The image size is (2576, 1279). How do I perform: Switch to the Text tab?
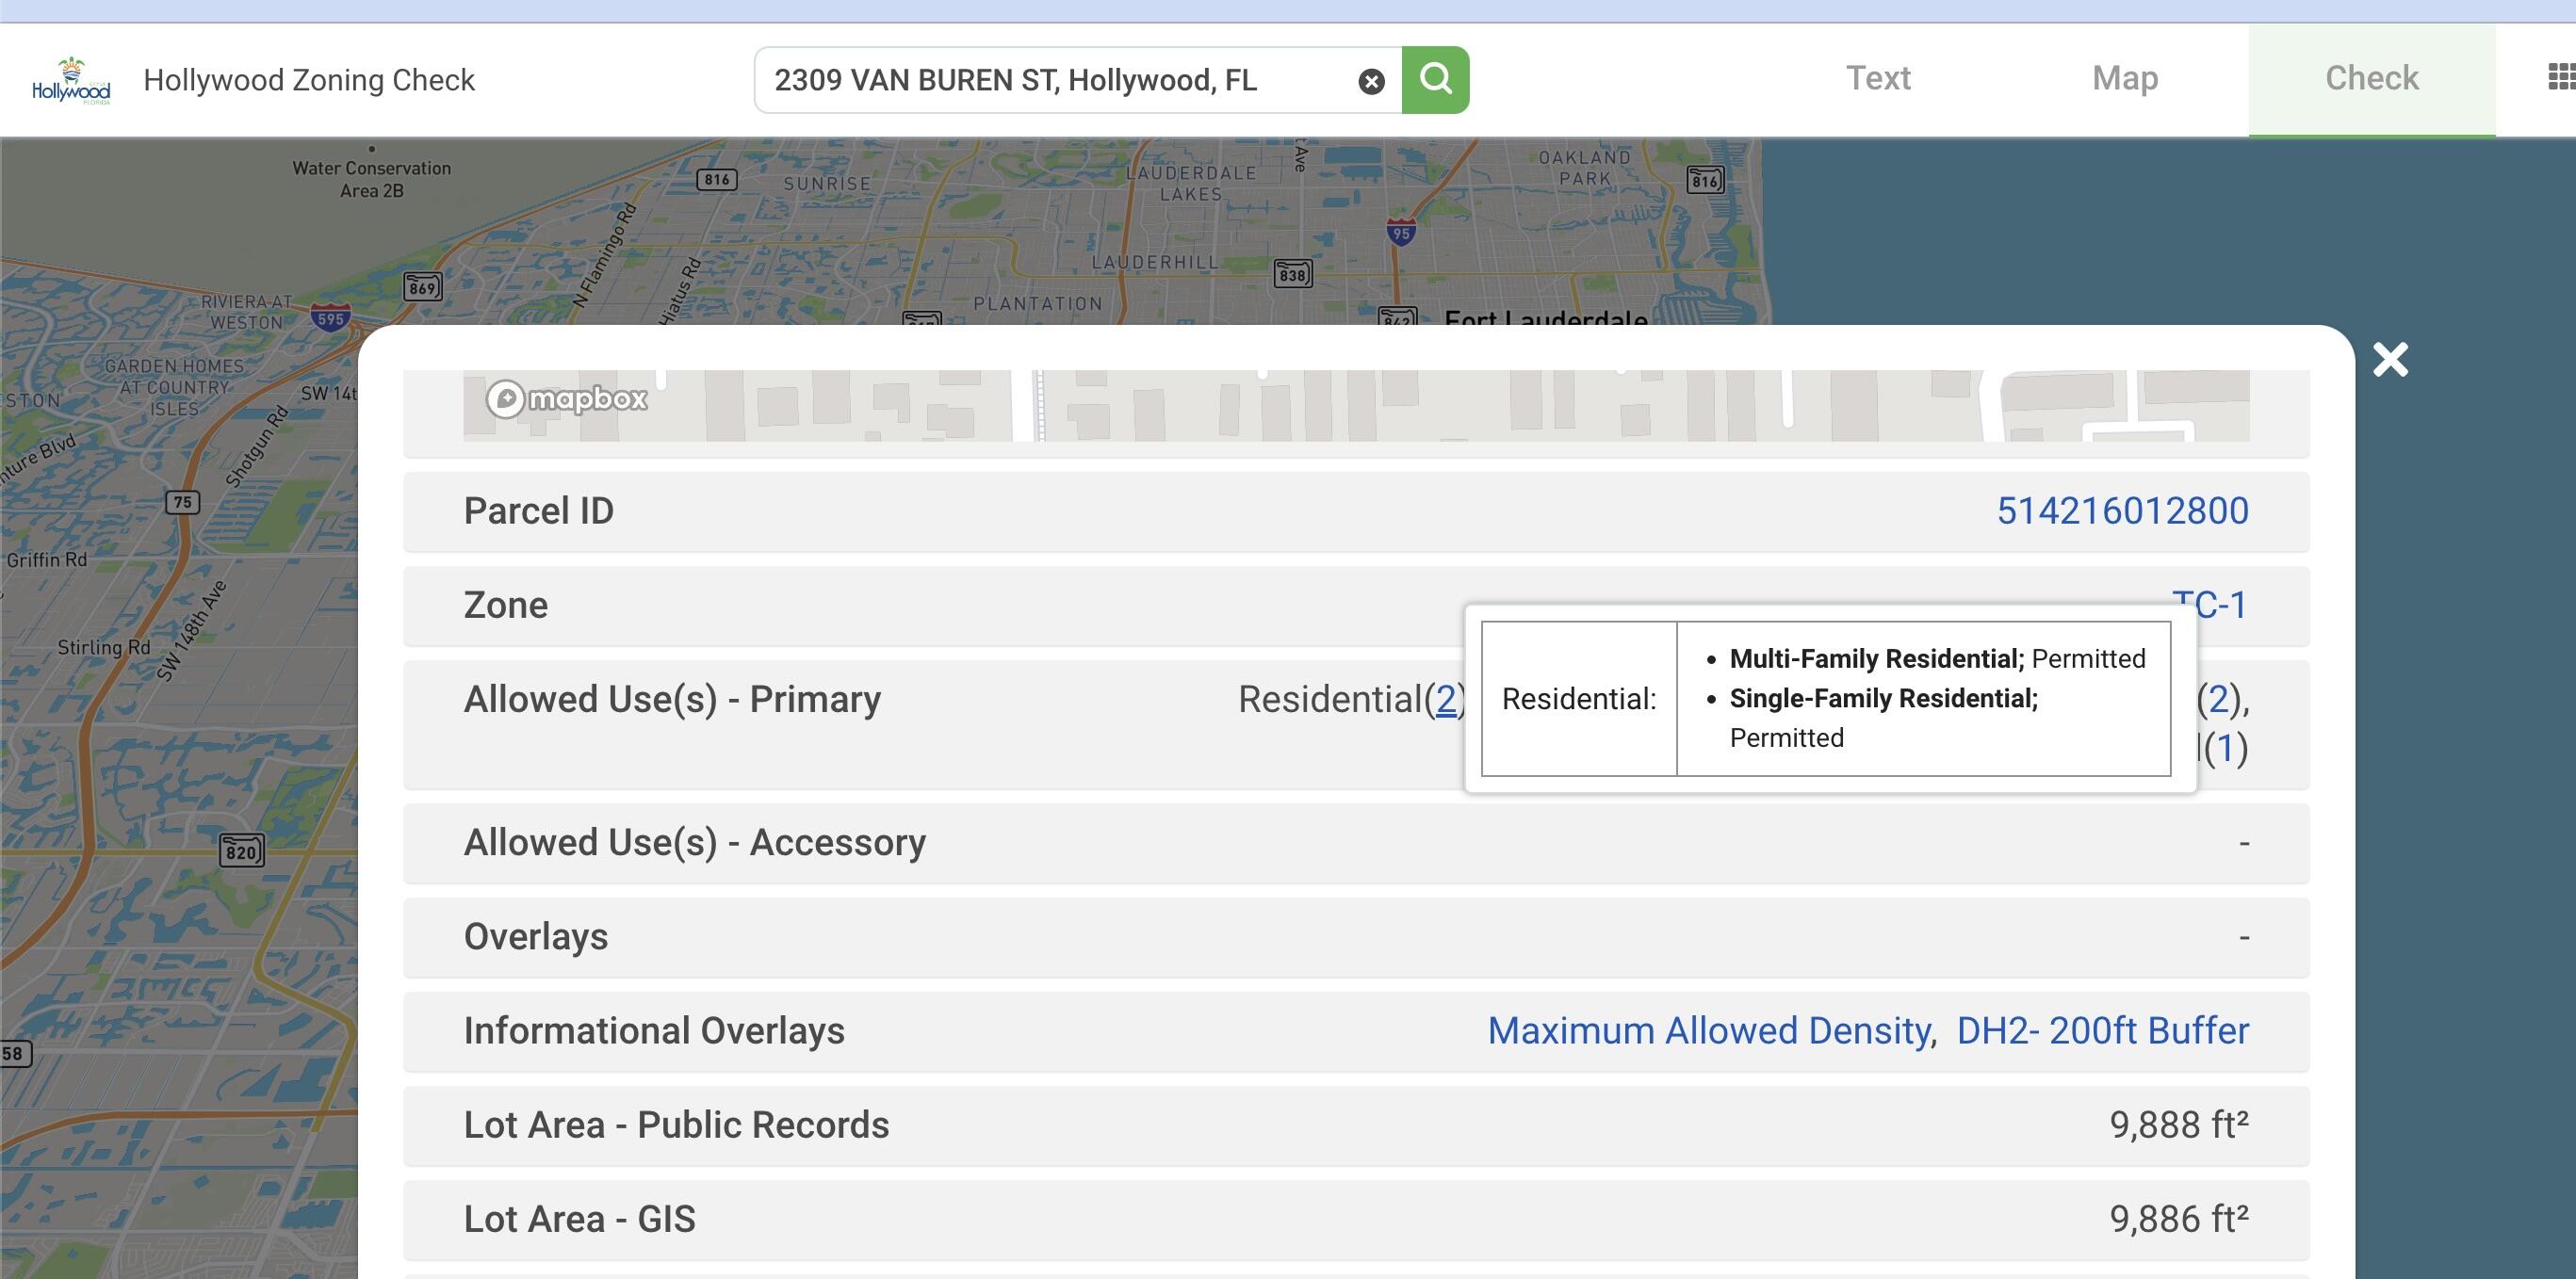tap(1877, 78)
